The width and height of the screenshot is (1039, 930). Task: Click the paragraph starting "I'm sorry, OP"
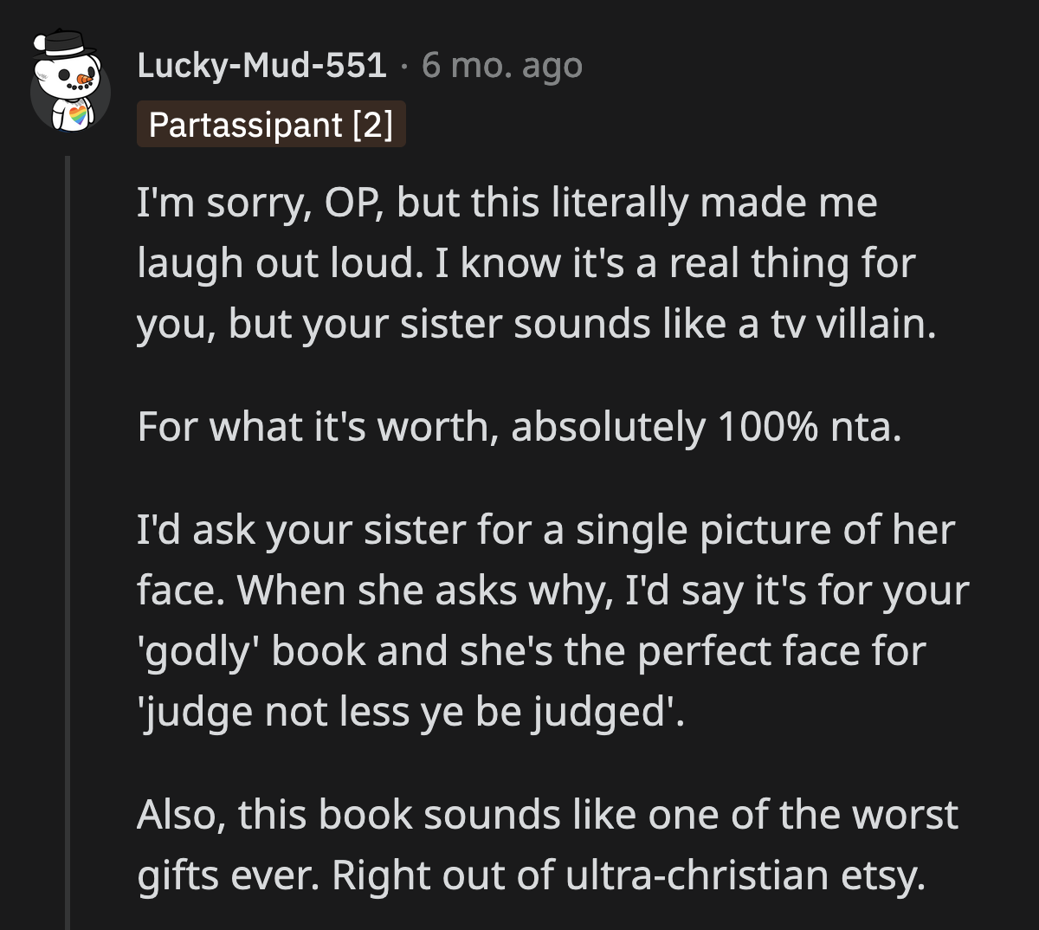[519, 263]
